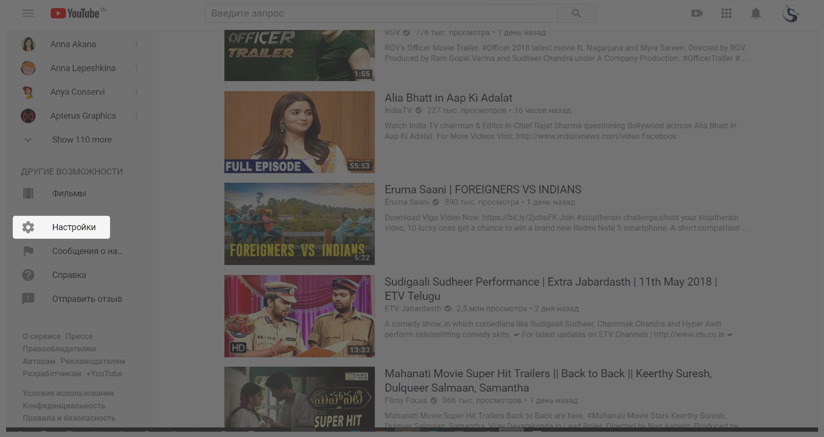Open Mahanati Super Hit thumbnail
This screenshot has width=824, height=437.
[300, 397]
